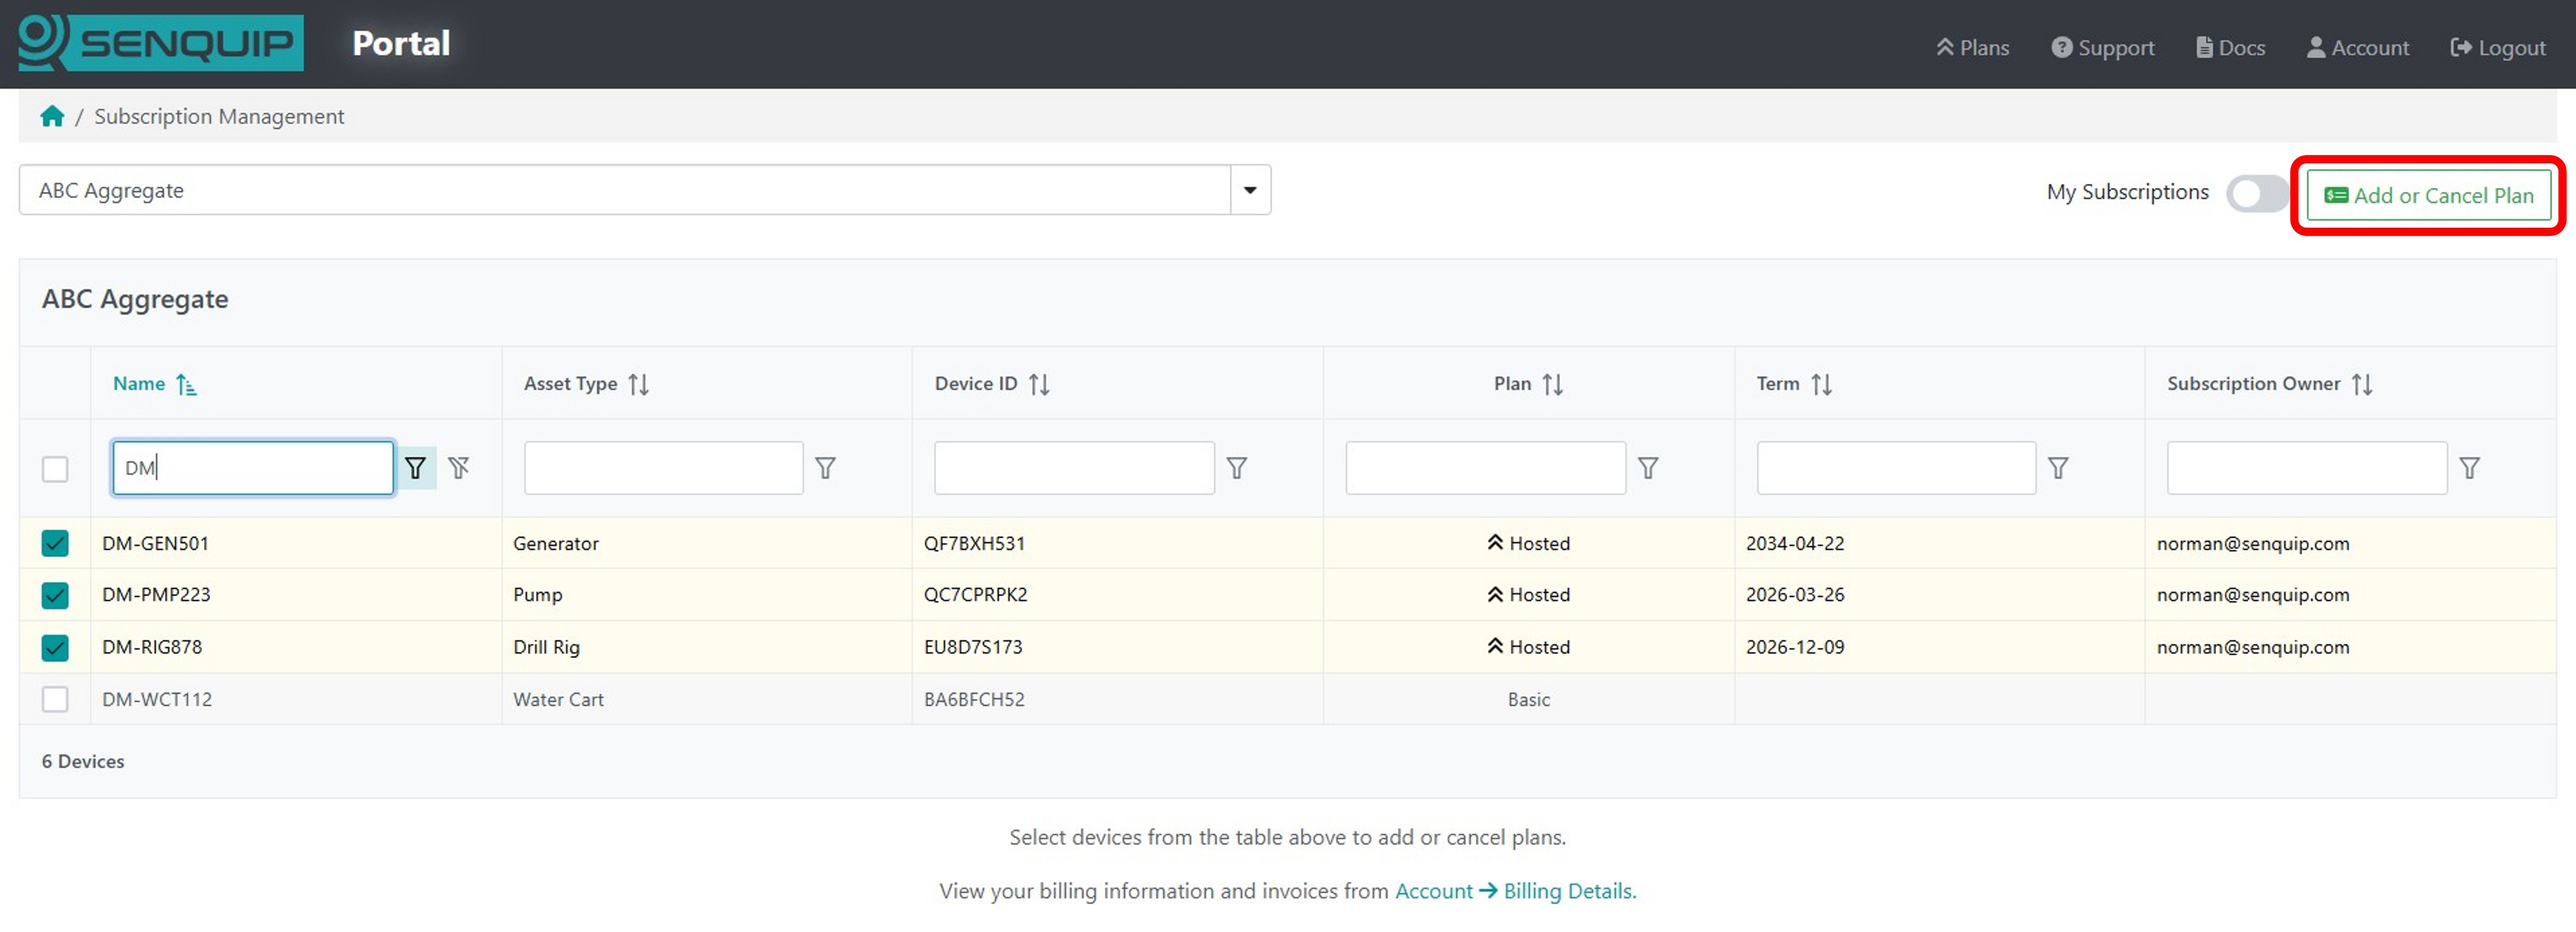
Task: Open the Support menu item
Action: point(2103,48)
